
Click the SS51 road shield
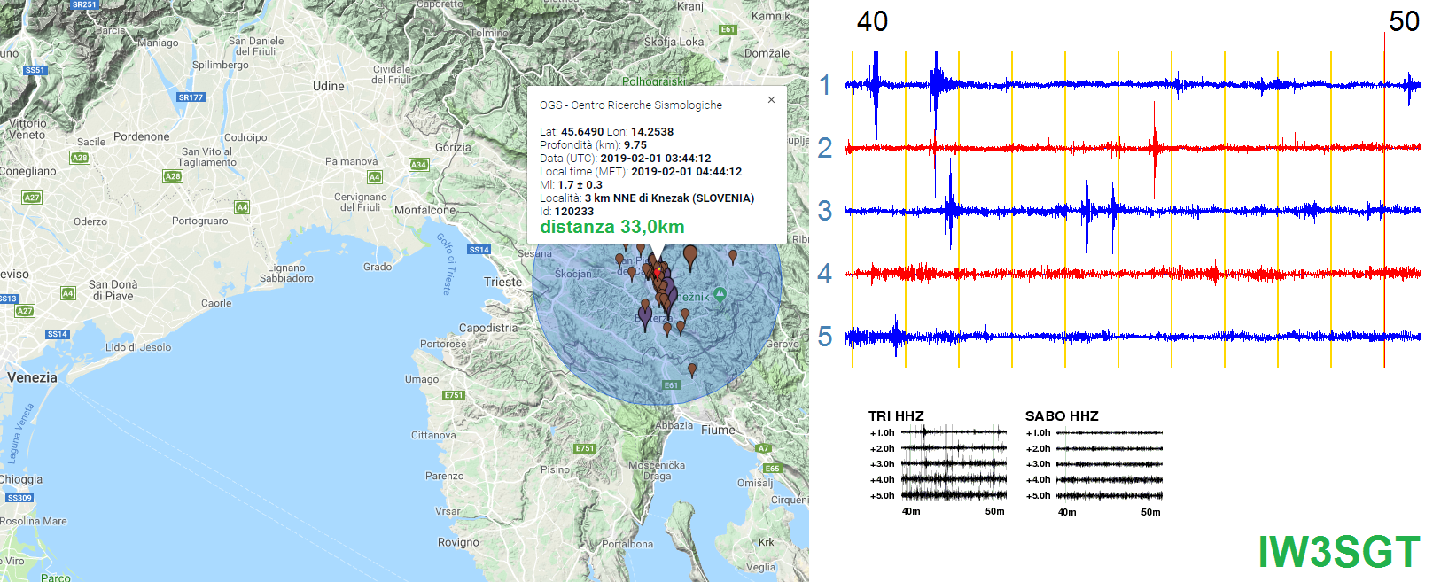click(35, 70)
